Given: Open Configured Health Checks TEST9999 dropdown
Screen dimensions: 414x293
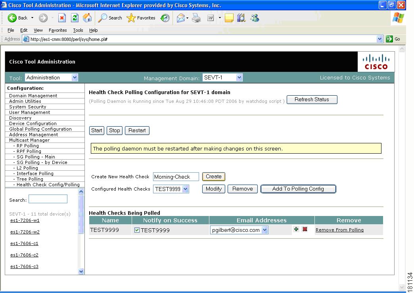Looking at the screenshot, I should coord(171,189).
